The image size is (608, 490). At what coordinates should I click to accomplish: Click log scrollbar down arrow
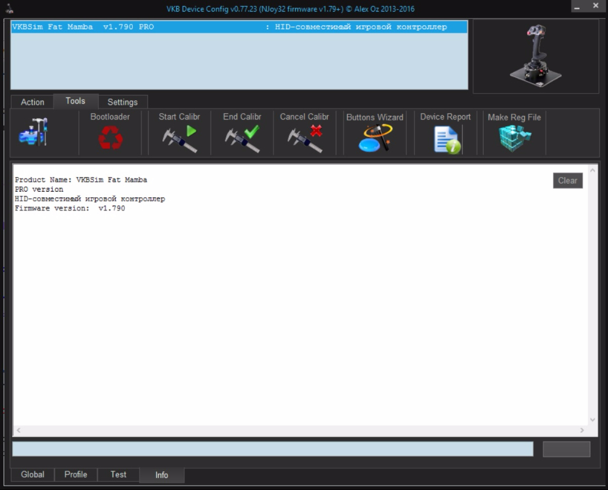pyautogui.click(x=593, y=420)
